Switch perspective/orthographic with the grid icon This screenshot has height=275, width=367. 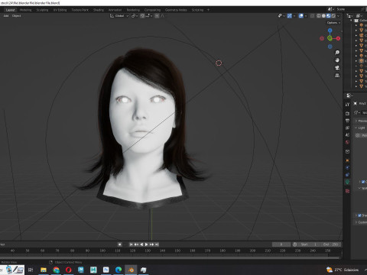tap(337, 76)
